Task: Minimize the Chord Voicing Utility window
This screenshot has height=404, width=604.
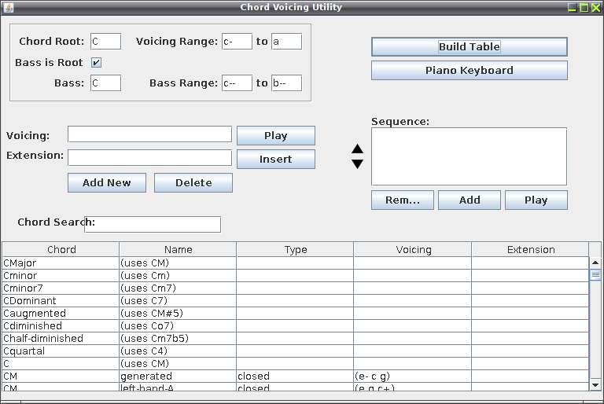Action: coord(573,7)
